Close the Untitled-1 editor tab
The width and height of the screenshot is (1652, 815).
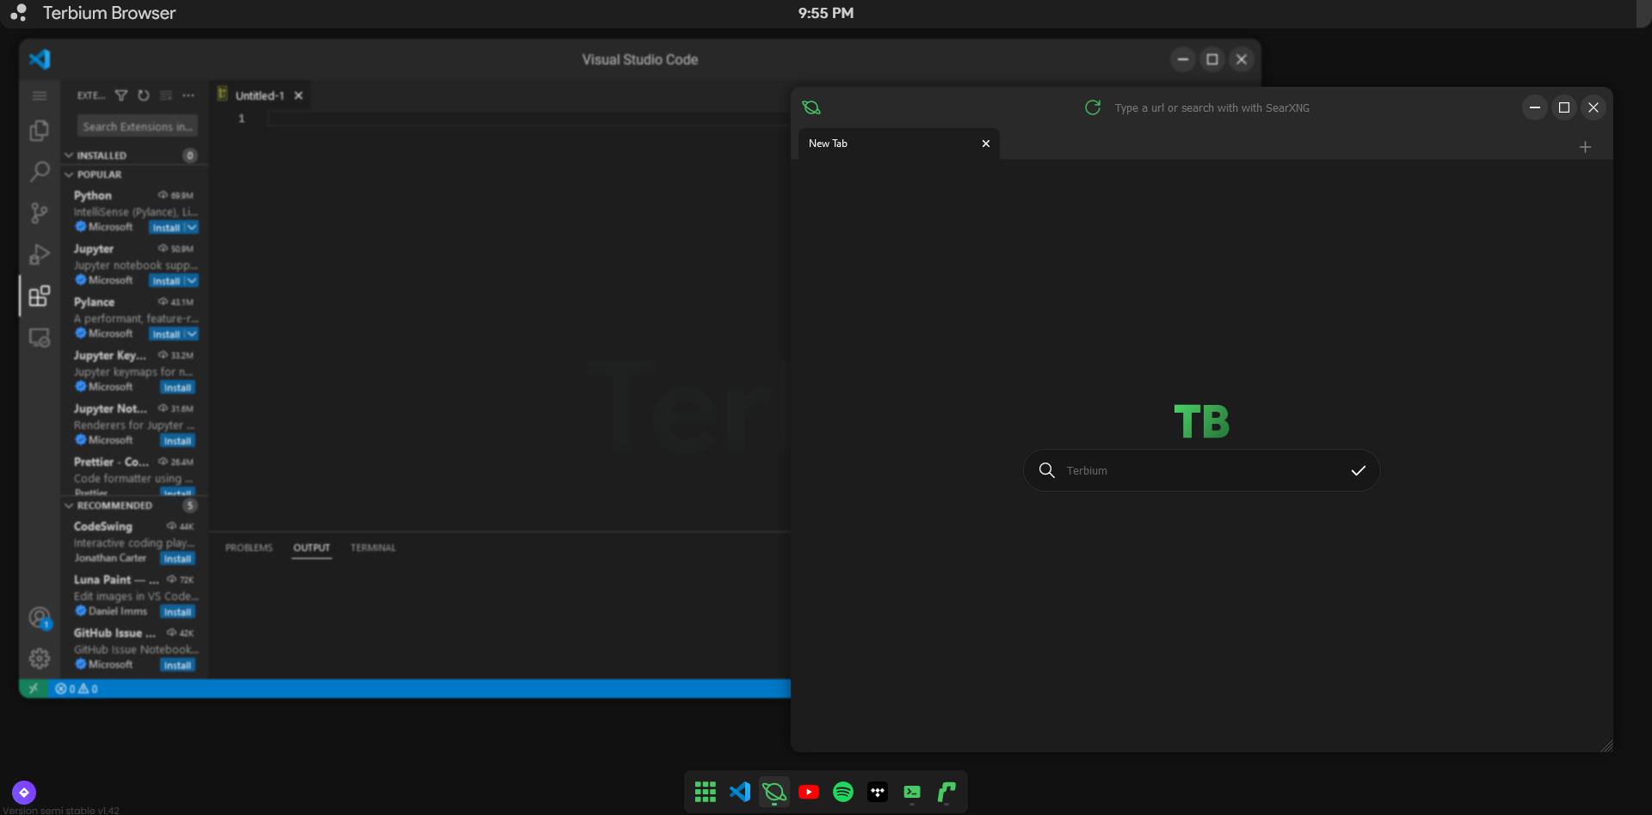299,95
